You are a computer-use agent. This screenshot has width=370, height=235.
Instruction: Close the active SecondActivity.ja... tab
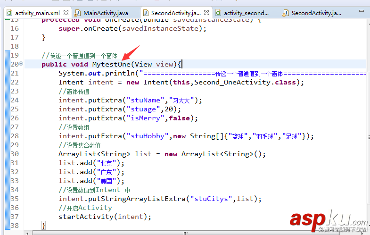click(x=206, y=13)
